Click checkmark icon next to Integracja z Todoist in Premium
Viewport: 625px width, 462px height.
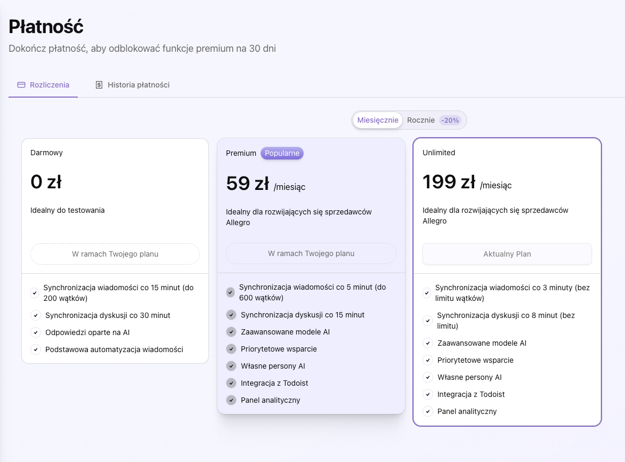point(231,383)
